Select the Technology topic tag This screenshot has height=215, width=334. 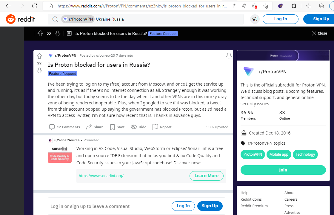tap(305, 154)
